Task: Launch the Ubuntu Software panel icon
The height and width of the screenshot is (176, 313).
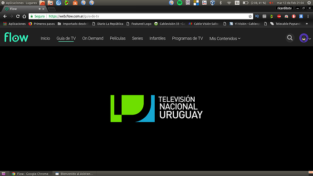Action: click(x=75, y=3)
